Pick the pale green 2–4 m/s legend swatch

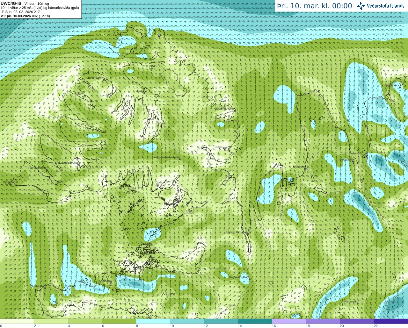[51, 321]
